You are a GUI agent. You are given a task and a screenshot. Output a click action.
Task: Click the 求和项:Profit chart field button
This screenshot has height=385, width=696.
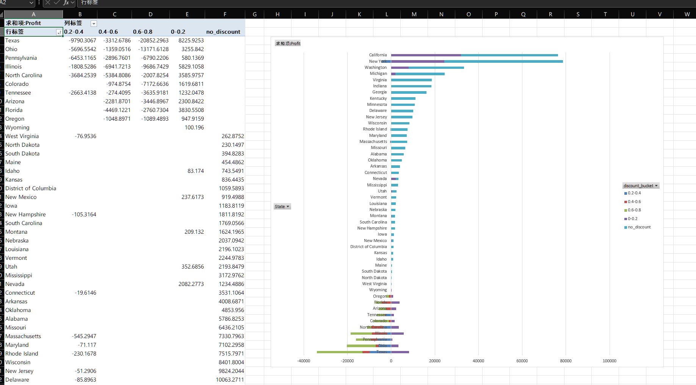click(x=288, y=43)
